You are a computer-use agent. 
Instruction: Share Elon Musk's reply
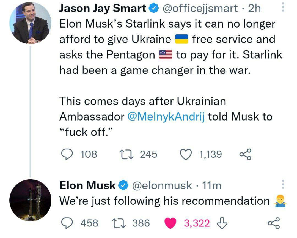(x=274, y=223)
